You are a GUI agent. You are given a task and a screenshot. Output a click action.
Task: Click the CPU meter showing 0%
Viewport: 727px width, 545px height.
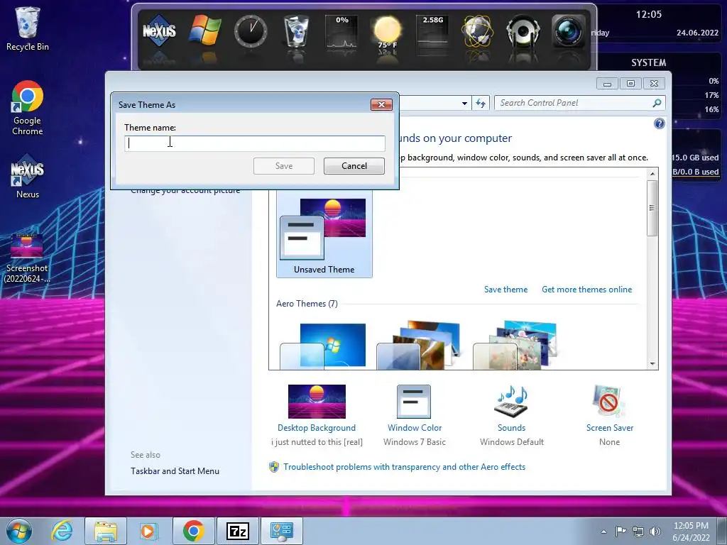click(341, 31)
